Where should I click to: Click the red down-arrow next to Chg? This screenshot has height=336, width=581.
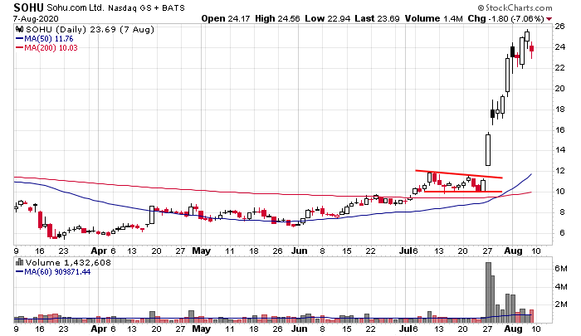click(x=549, y=19)
